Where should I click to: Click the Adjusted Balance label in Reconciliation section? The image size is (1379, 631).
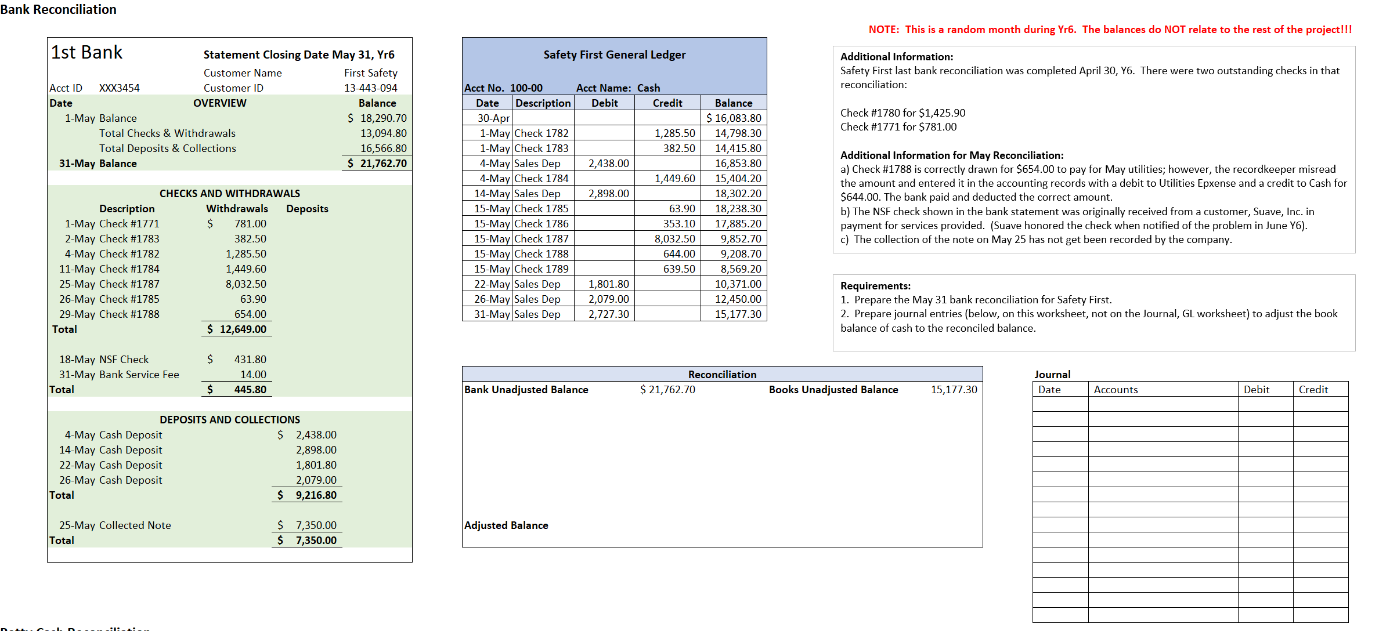[506, 525]
